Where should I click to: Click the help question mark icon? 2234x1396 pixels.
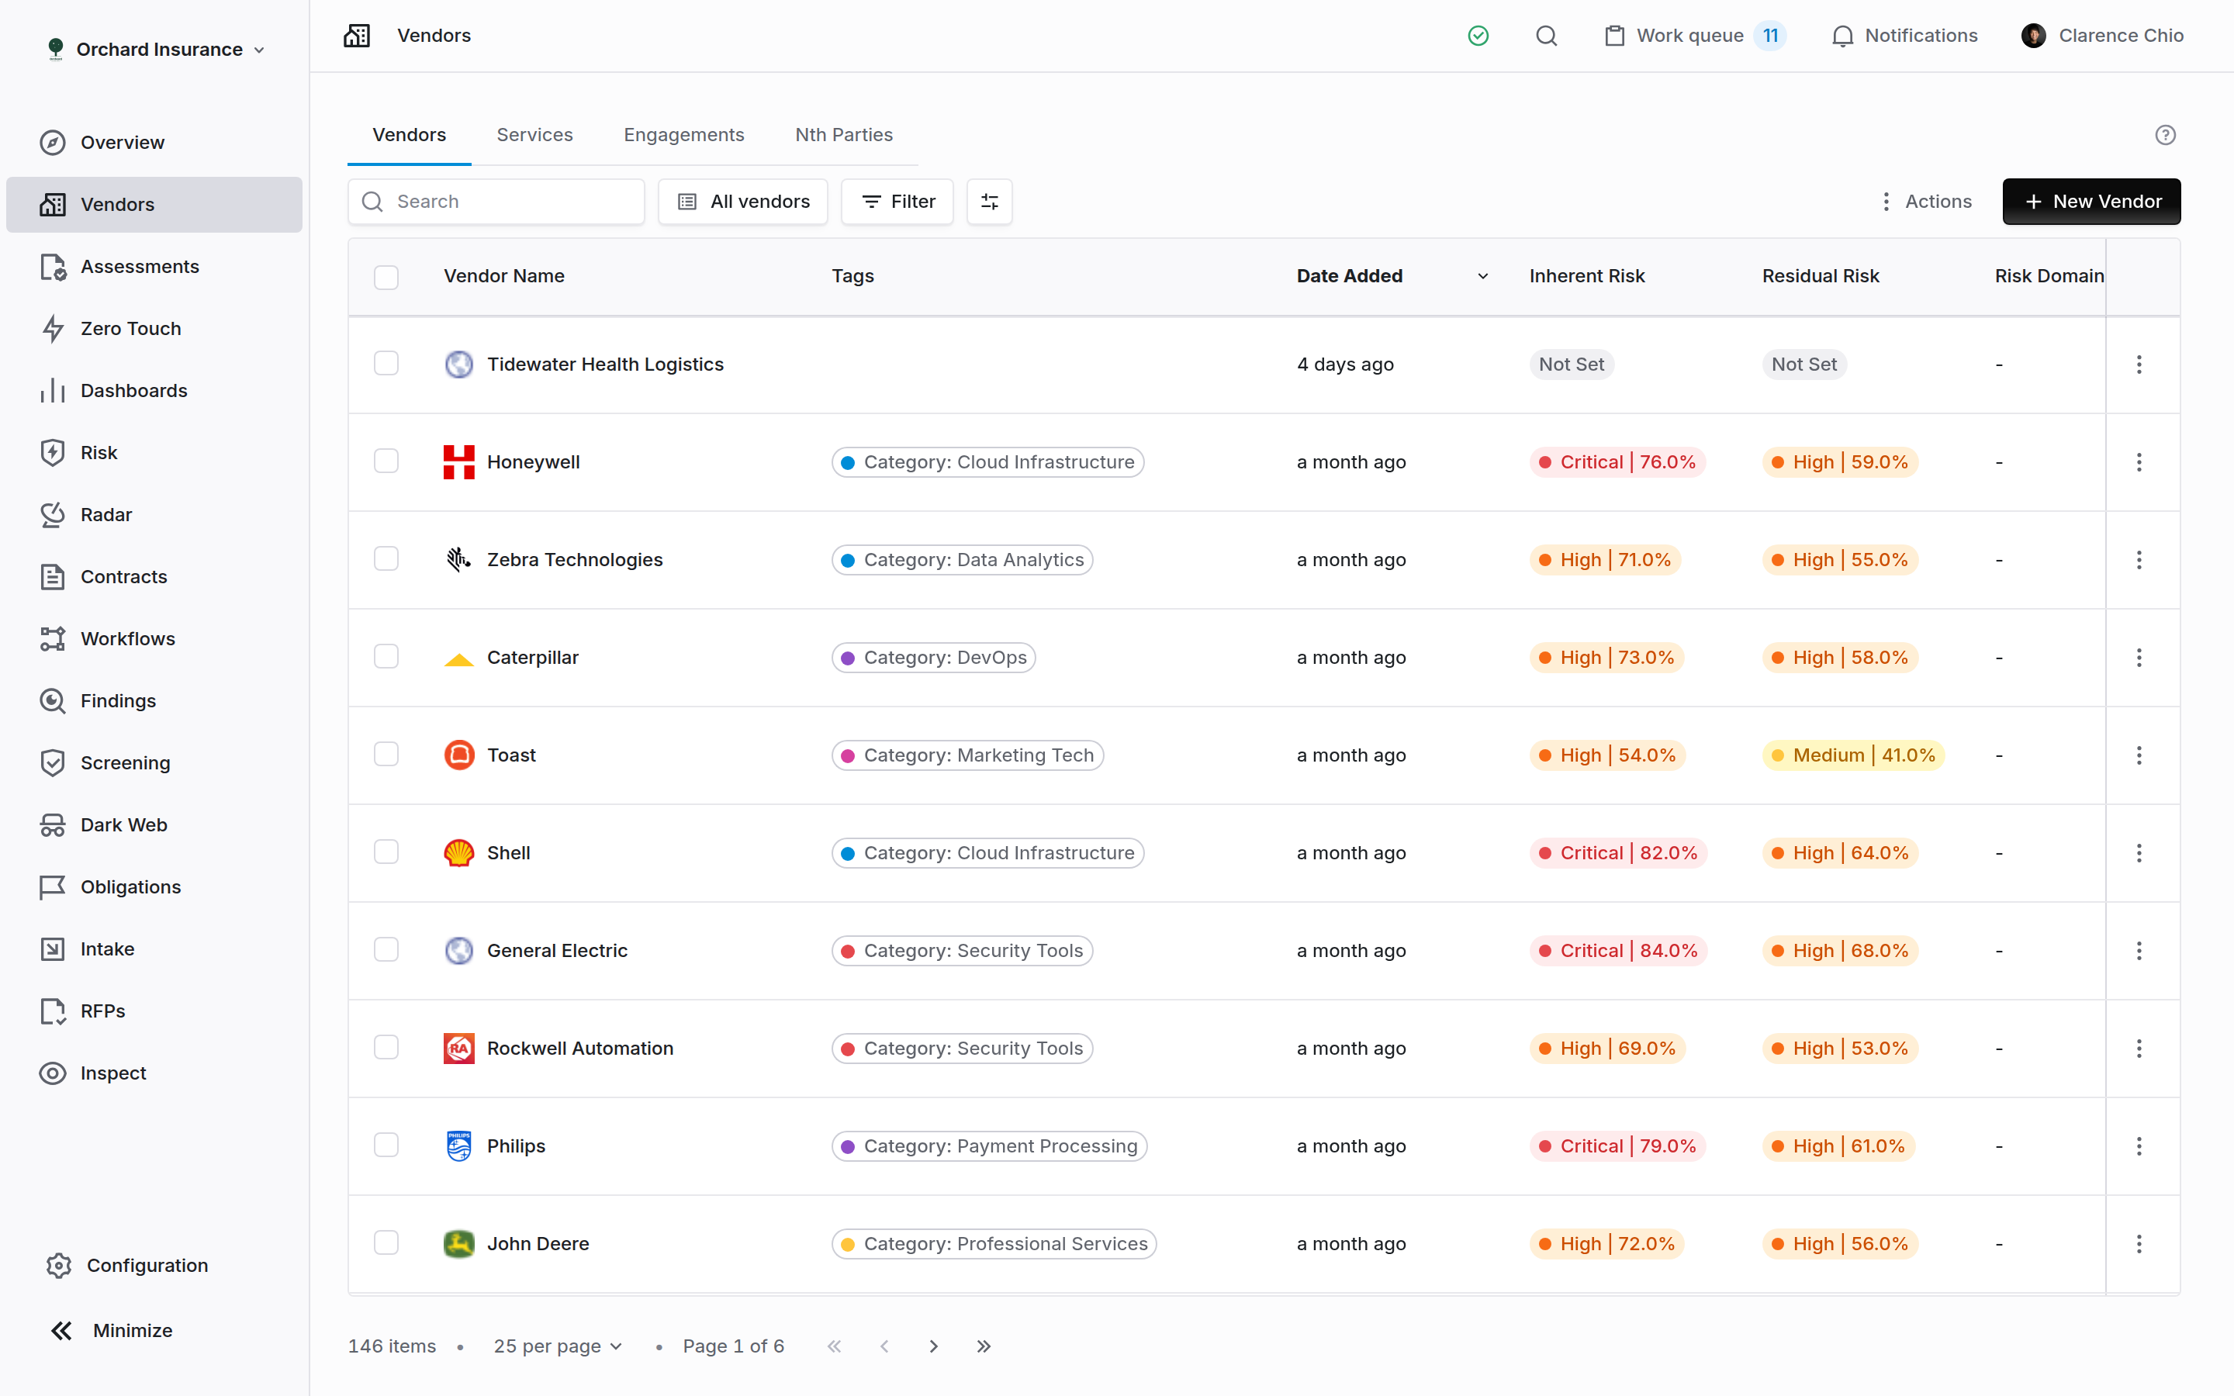click(2165, 135)
